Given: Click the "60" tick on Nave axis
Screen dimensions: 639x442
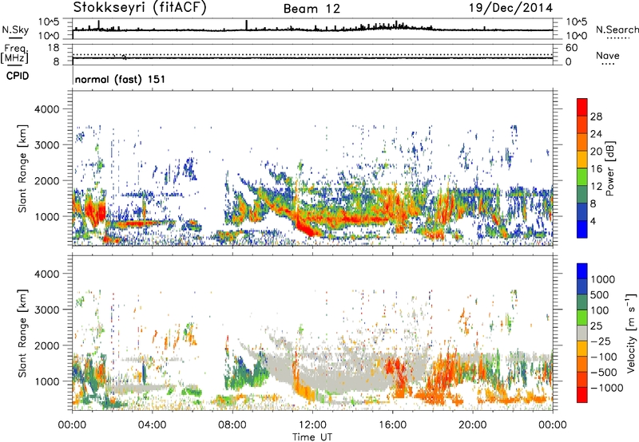Looking at the screenshot, I should click(x=571, y=48).
